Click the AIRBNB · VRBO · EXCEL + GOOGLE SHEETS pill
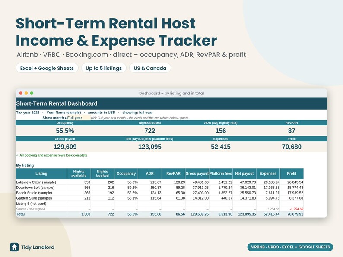343x257 pixels. 290,247
